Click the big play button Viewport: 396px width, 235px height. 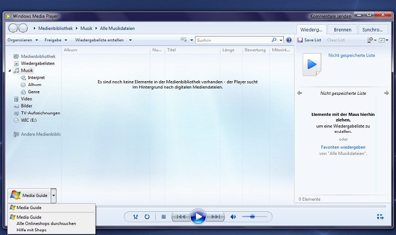point(198,217)
